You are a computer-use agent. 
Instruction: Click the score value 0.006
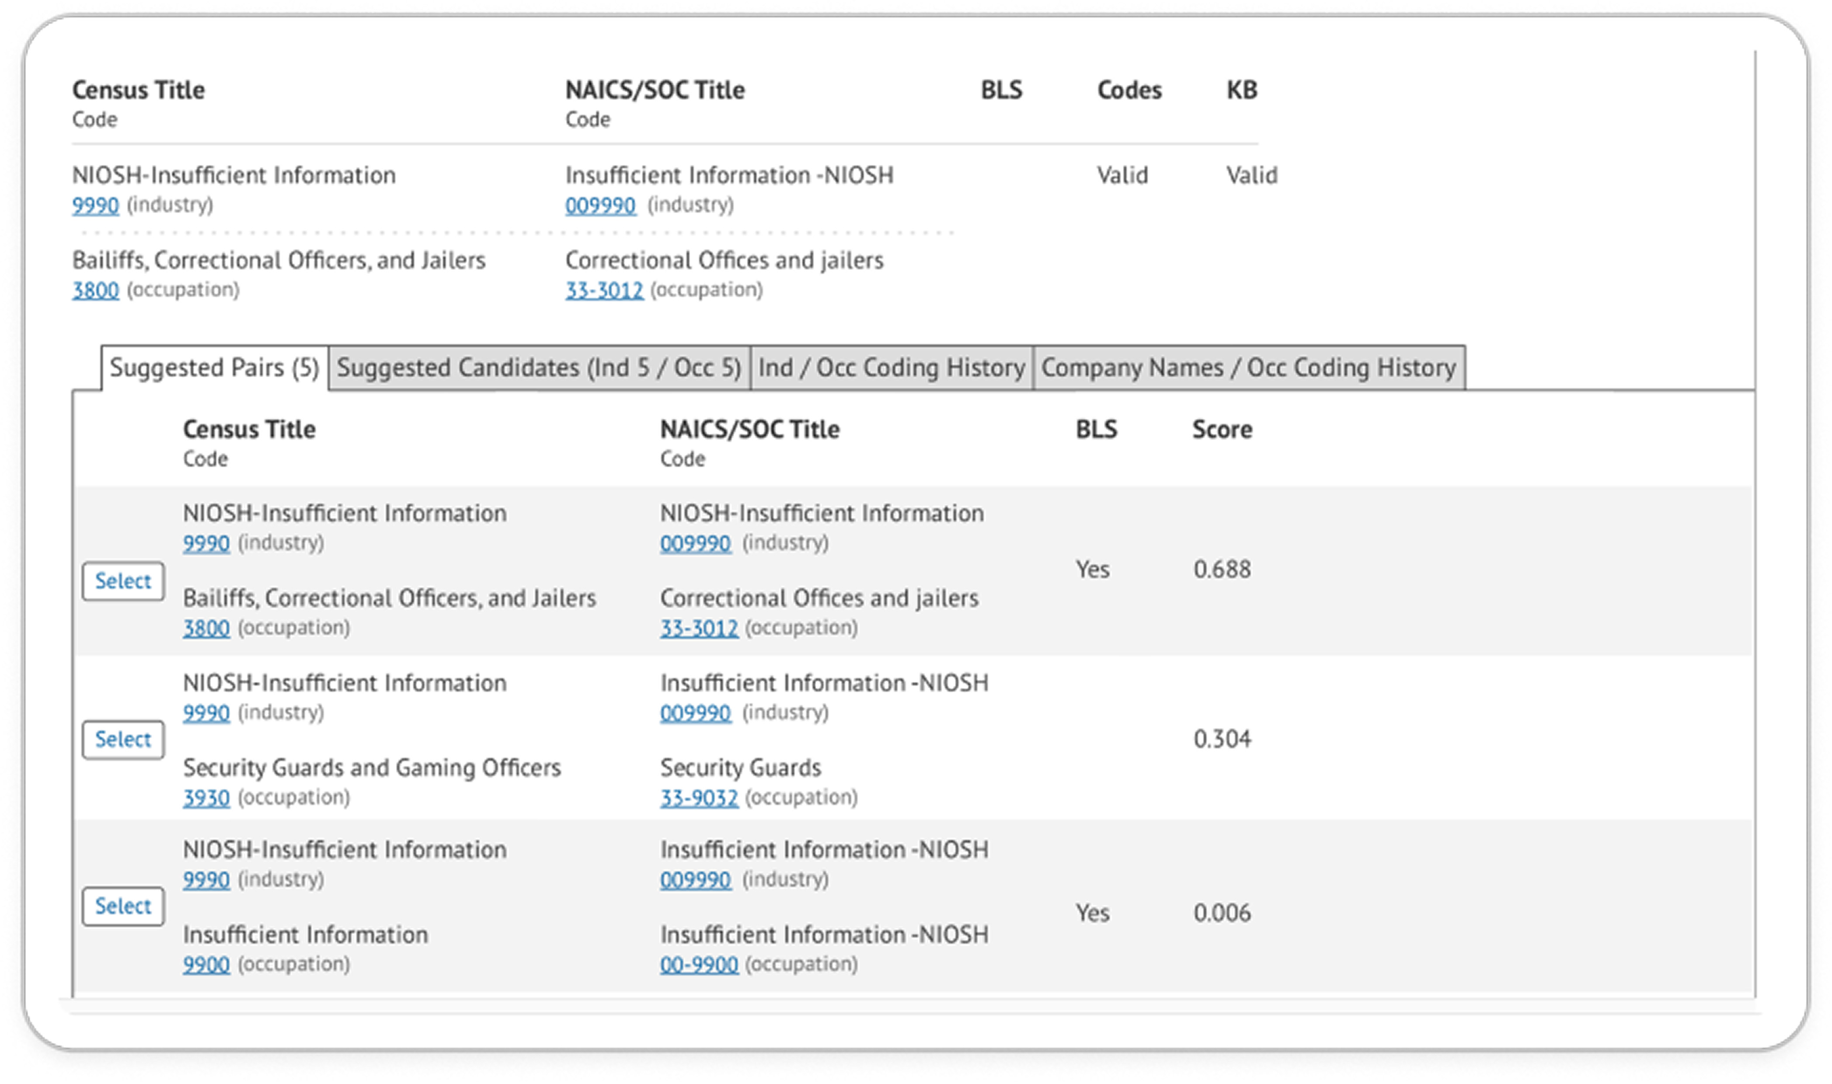point(1222,913)
